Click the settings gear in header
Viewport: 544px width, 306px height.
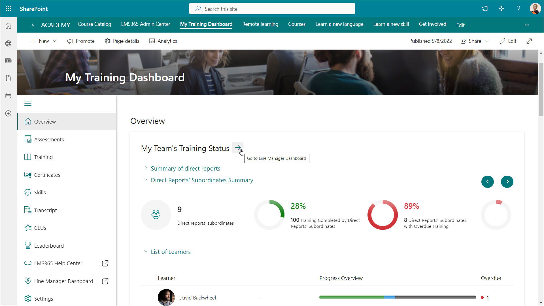(501, 8)
